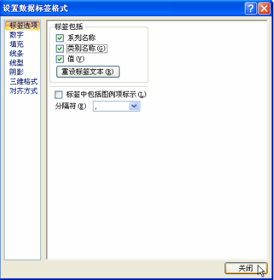This screenshot has width=274, height=280.
Task: Enable 标签中包括图例项标示 checkbox
Action: coord(58,95)
